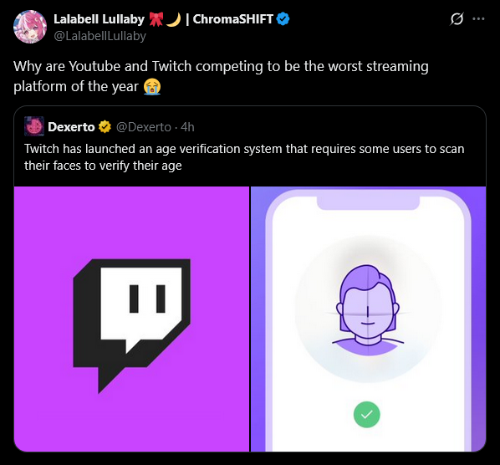Click the phone notch in the illustration
This screenshot has width=500, height=465.
(368, 203)
